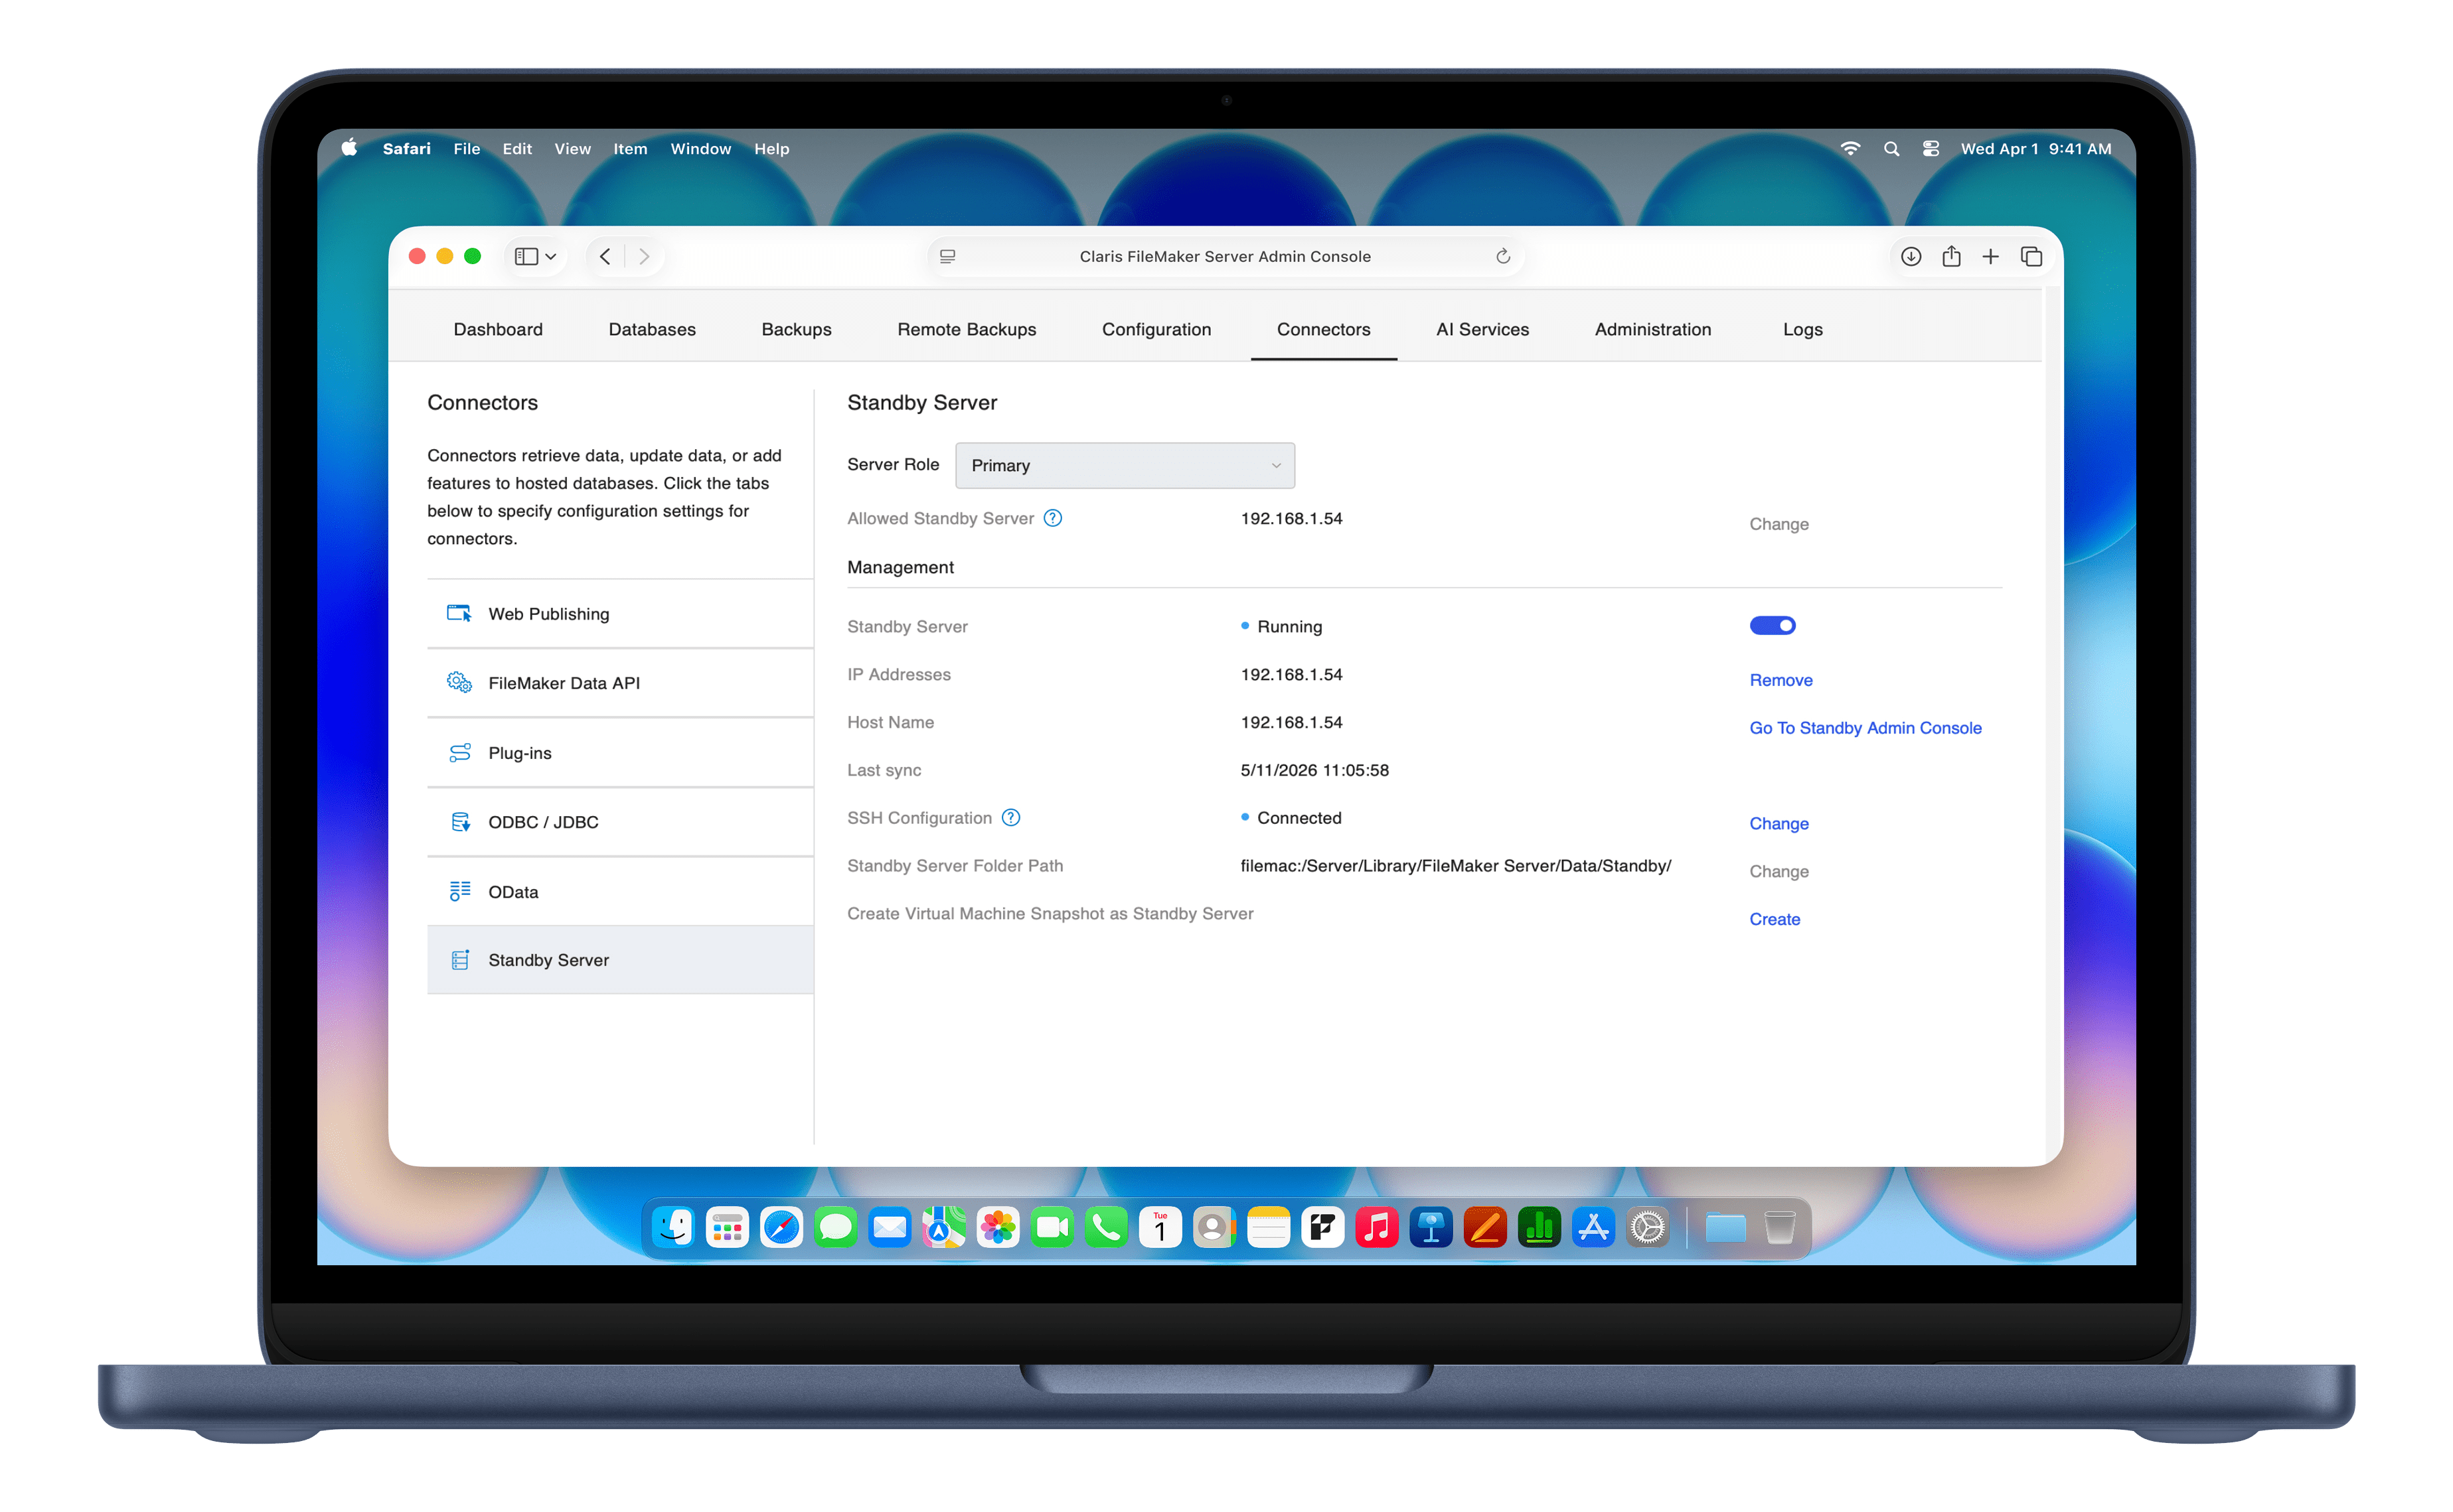The image size is (2453, 1512).
Task: Click the page menu icon in address bar
Action: click(947, 256)
